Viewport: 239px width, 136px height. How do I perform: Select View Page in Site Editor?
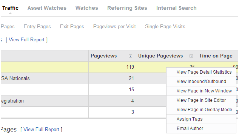coord(201,100)
